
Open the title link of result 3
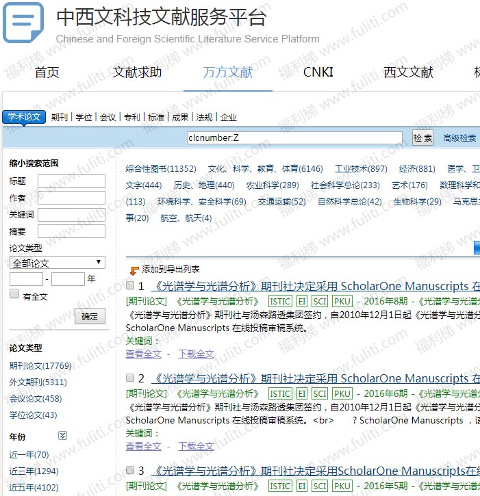316,471
